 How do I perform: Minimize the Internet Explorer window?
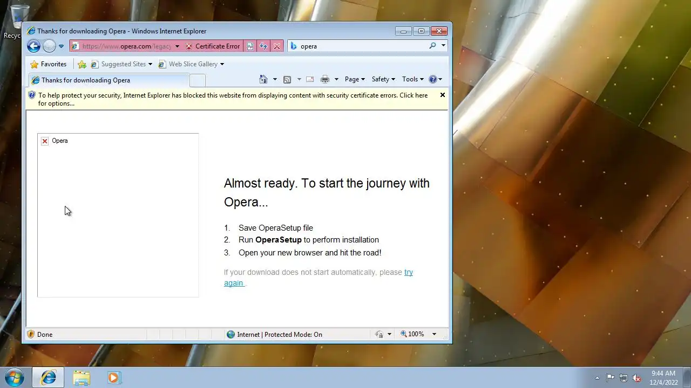coord(403,31)
